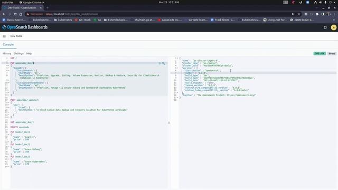This screenshot has width=338, height=190.
Task: Open Elastic Search bookmark
Action: [x=14, y=20]
